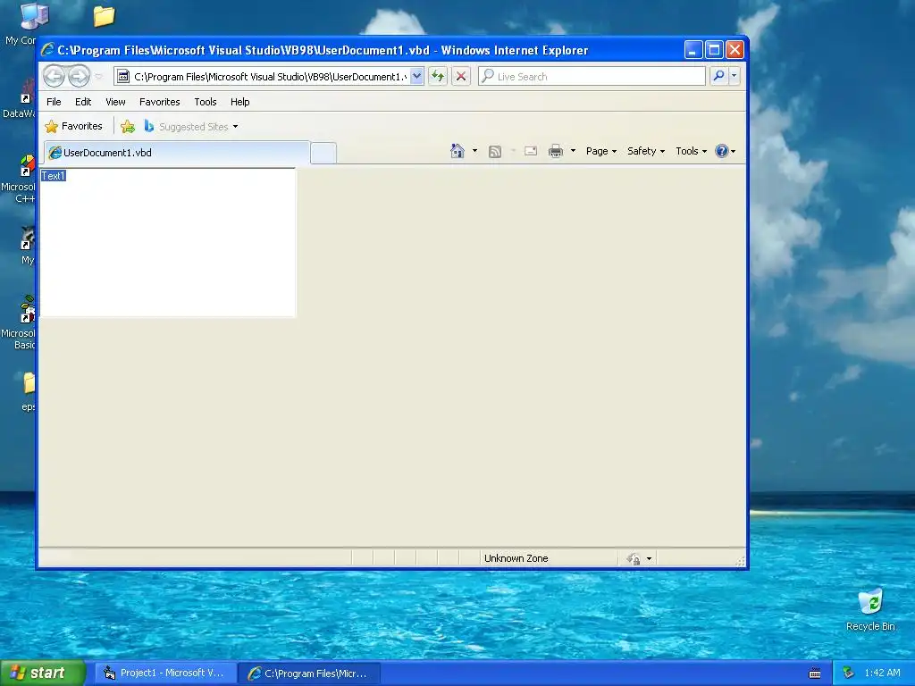Screen dimensions: 915x686
Task: Click the Internet Explorer title bar icon
Action: tap(48, 50)
